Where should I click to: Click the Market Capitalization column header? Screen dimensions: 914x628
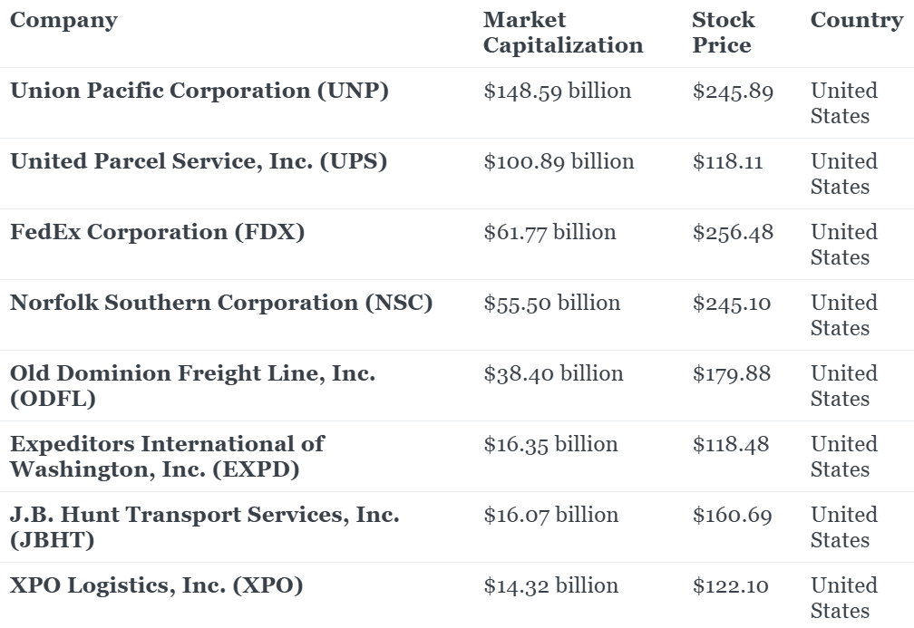click(x=562, y=33)
